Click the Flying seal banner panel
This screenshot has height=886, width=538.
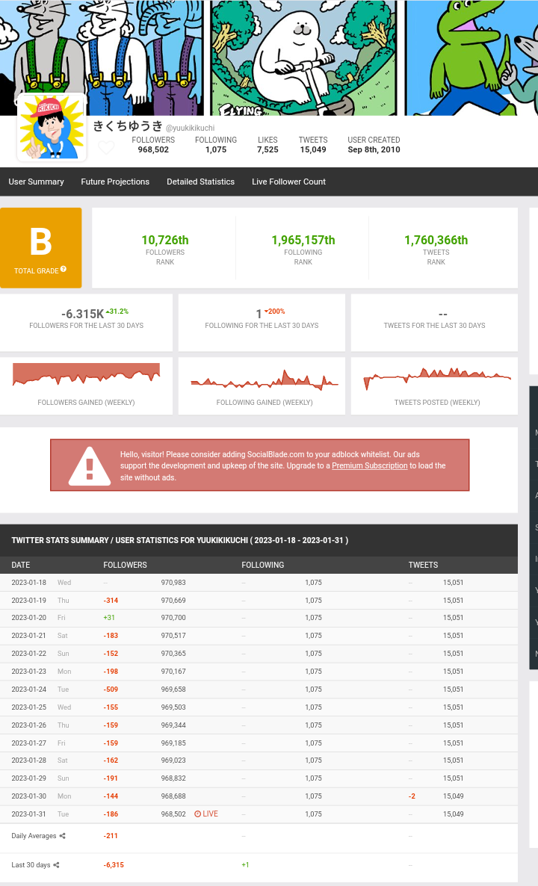click(304, 58)
